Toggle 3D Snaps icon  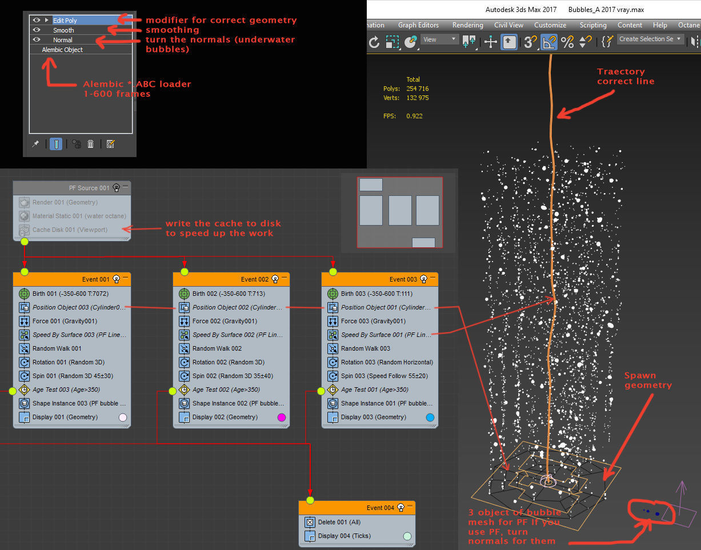[530, 42]
